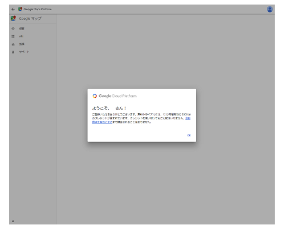The height and width of the screenshot is (229, 285).
Task: Click the Google マップ sidebar heading
Action: coord(30,19)
